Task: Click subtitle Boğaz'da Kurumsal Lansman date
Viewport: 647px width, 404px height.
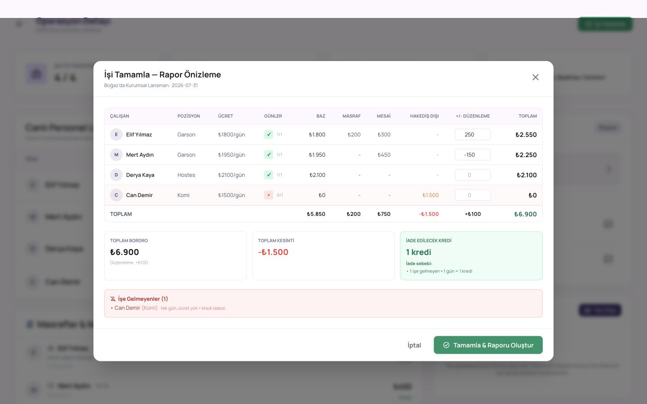Action: point(151,85)
